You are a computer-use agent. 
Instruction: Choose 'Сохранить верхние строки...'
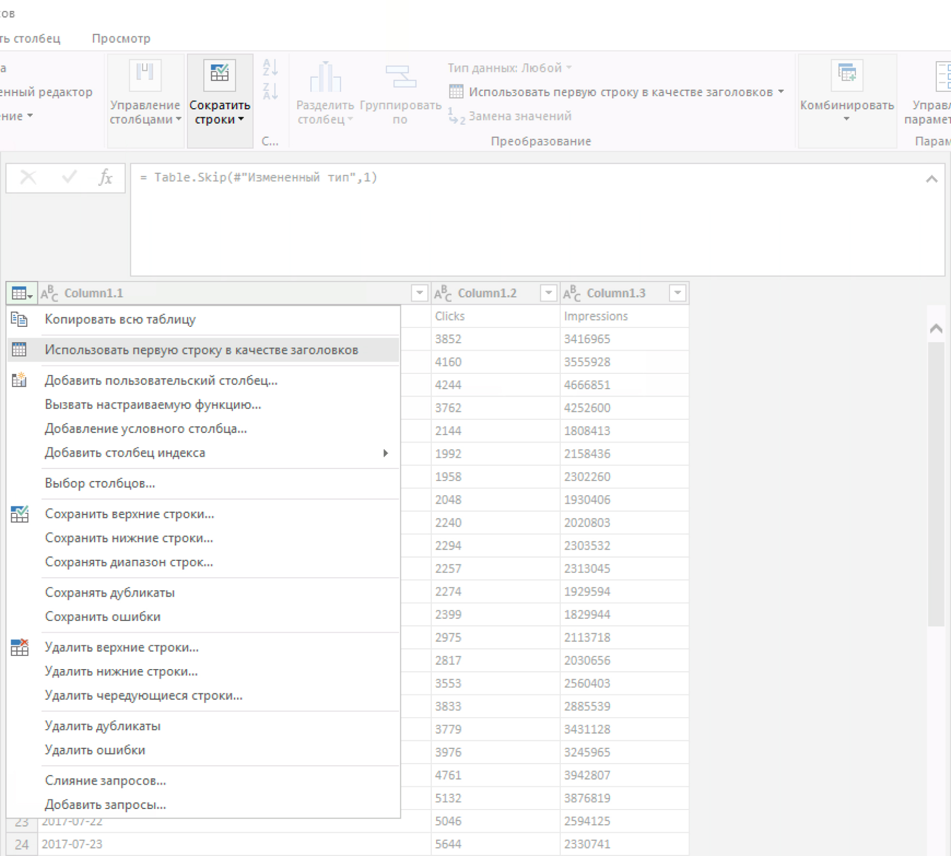(x=203, y=514)
